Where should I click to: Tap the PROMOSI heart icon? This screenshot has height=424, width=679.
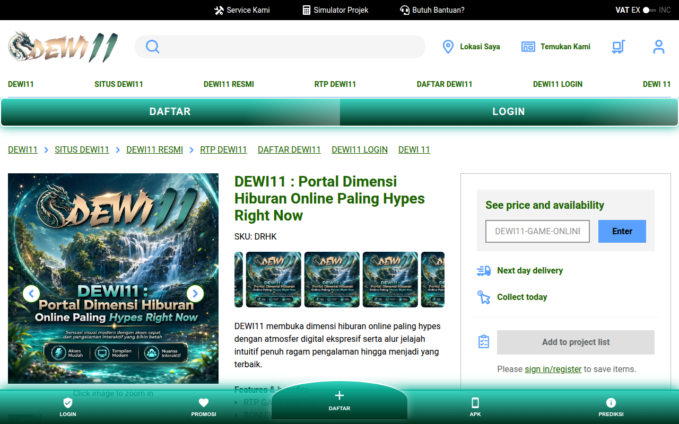[204, 403]
